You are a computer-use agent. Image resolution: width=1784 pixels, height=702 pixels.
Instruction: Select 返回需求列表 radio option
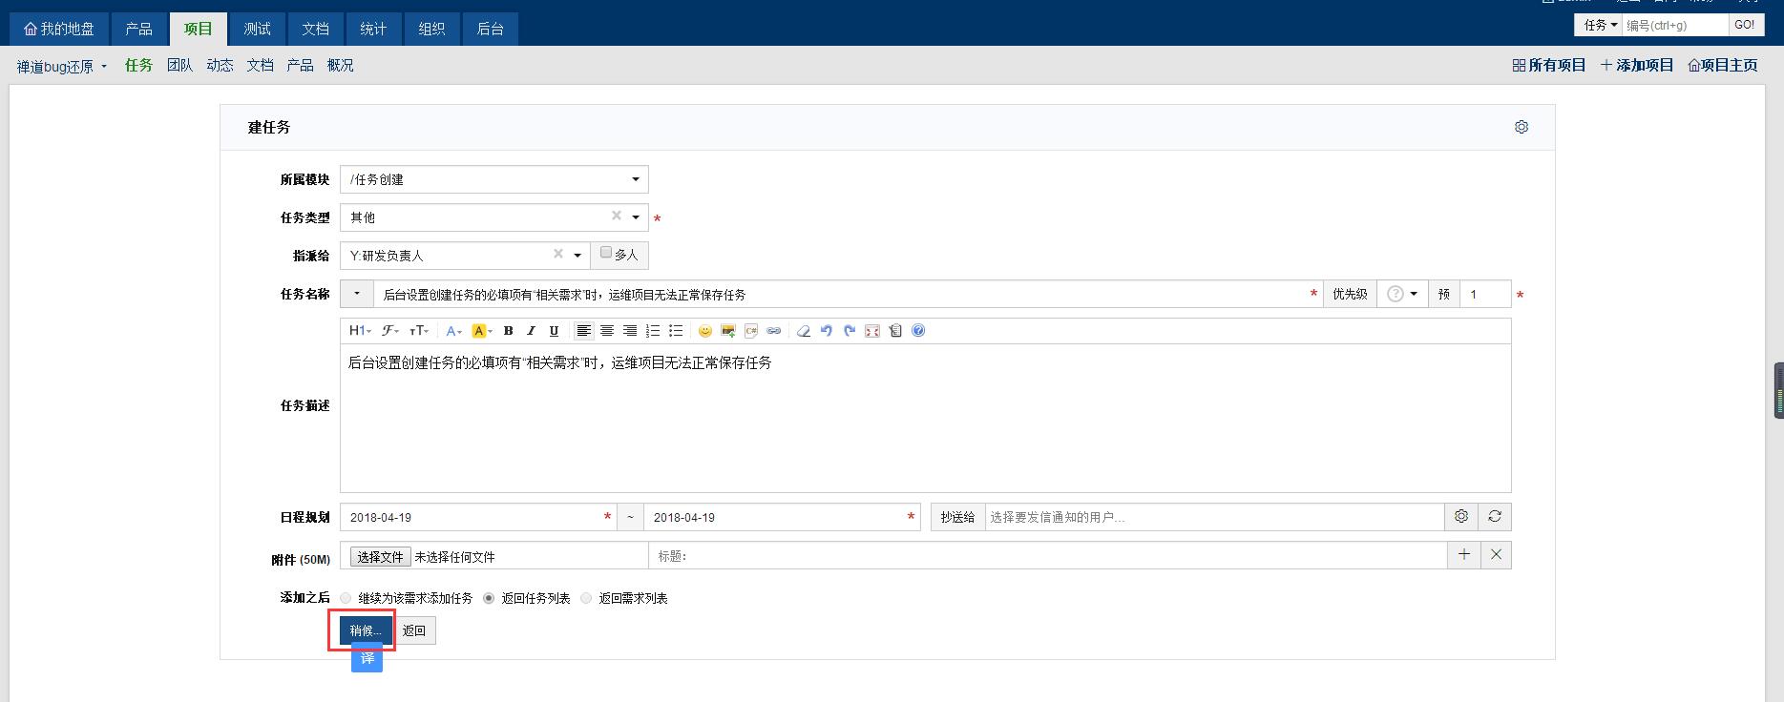click(586, 598)
